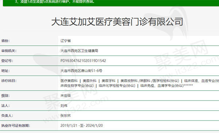Select the 法人 label

click(x=5, y=106)
